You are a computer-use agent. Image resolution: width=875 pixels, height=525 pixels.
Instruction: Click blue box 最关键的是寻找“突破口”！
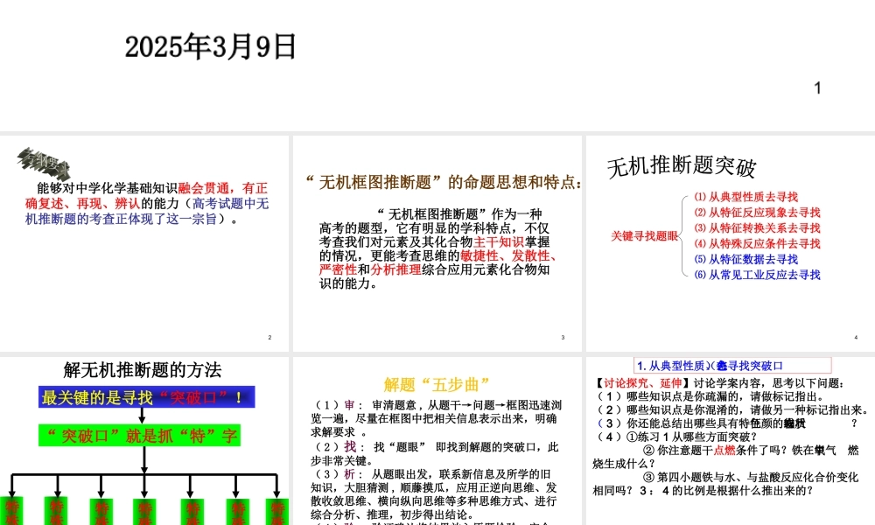tap(147, 397)
